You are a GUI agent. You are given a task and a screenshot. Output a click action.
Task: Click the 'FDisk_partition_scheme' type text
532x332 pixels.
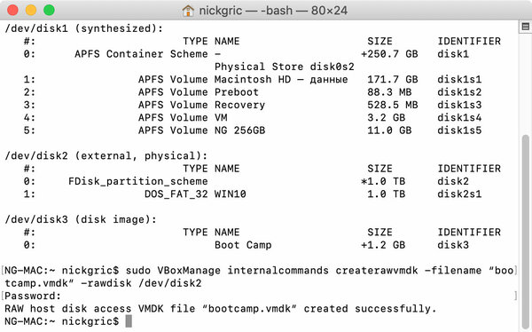click(x=138, y=181)
